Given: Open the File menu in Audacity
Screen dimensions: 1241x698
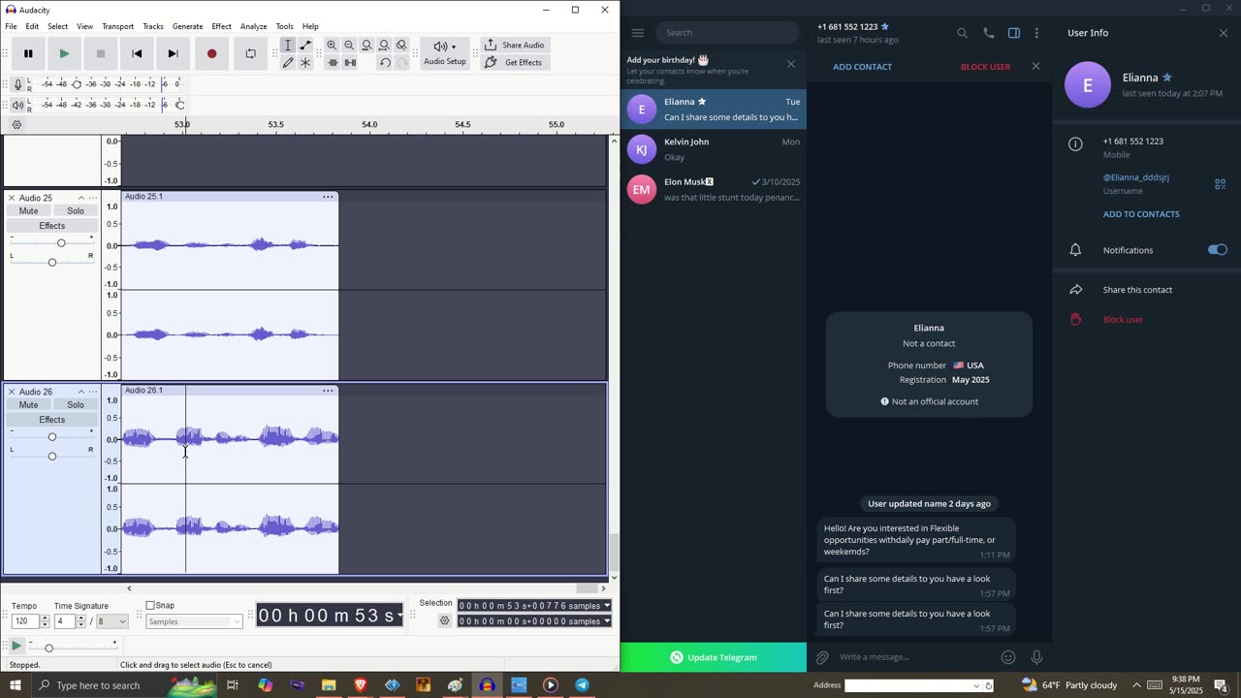Looking at the screenshot, I should tap(11, 26).
